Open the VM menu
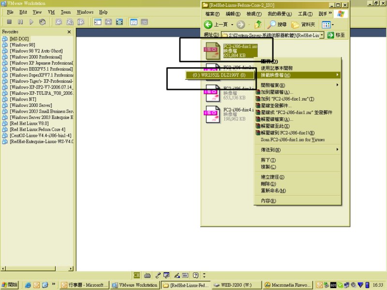The width and height of the screenshot is (387, 290). [x=51, y=12]
